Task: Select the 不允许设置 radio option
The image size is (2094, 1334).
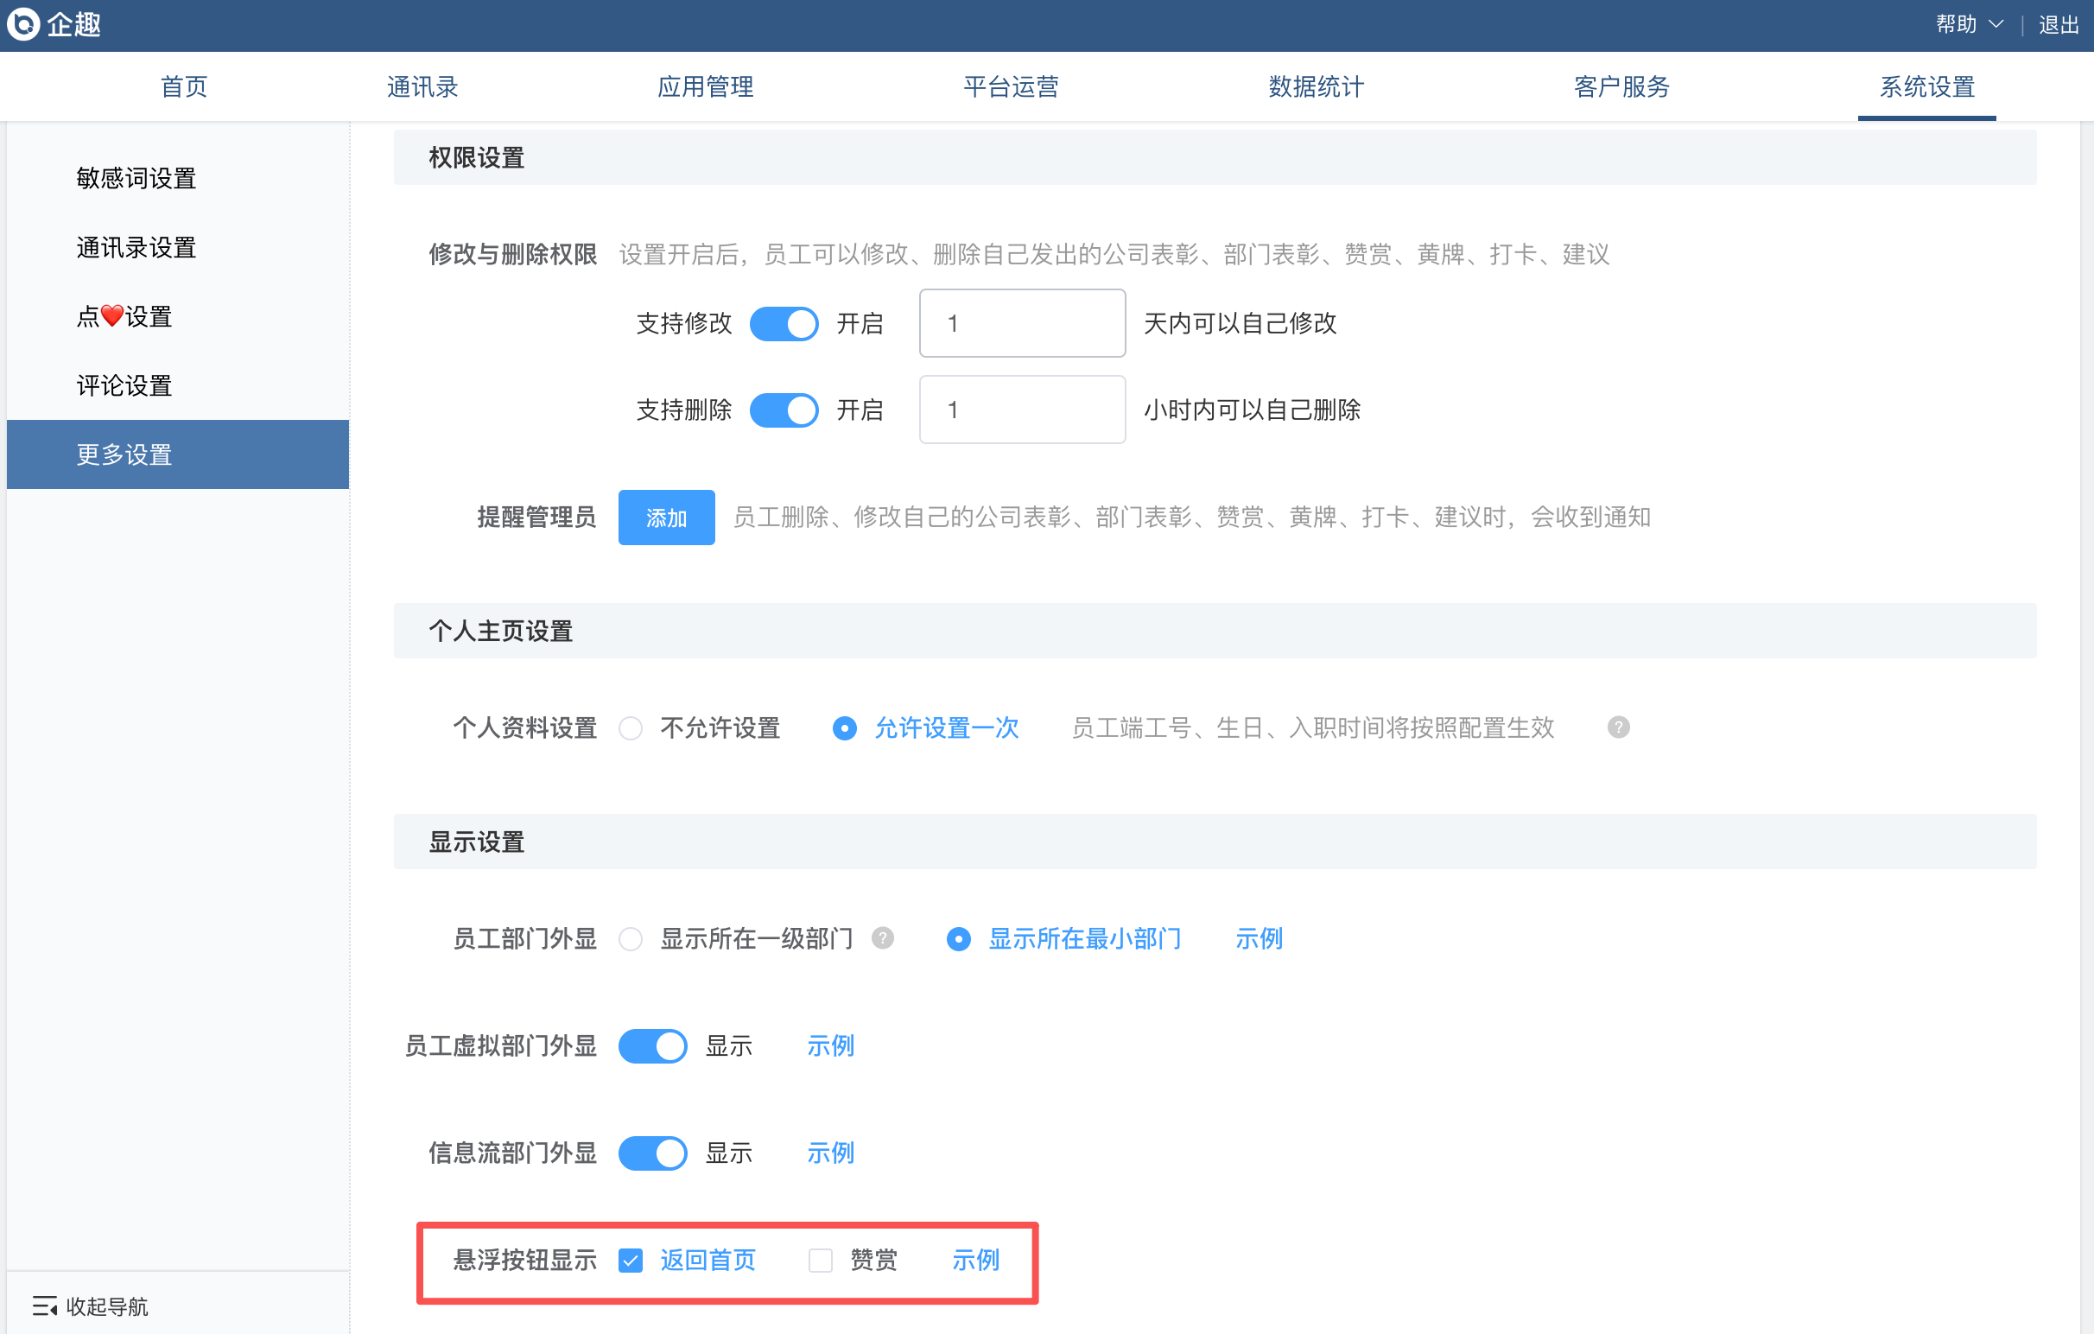Action: pyautogui.click(x=631, y=727)
